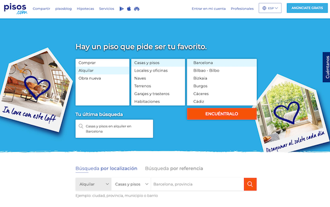This screenshot has width=330, height=207.
Task: Open the Huawei AppGallery icon
Action: point(137,9)
